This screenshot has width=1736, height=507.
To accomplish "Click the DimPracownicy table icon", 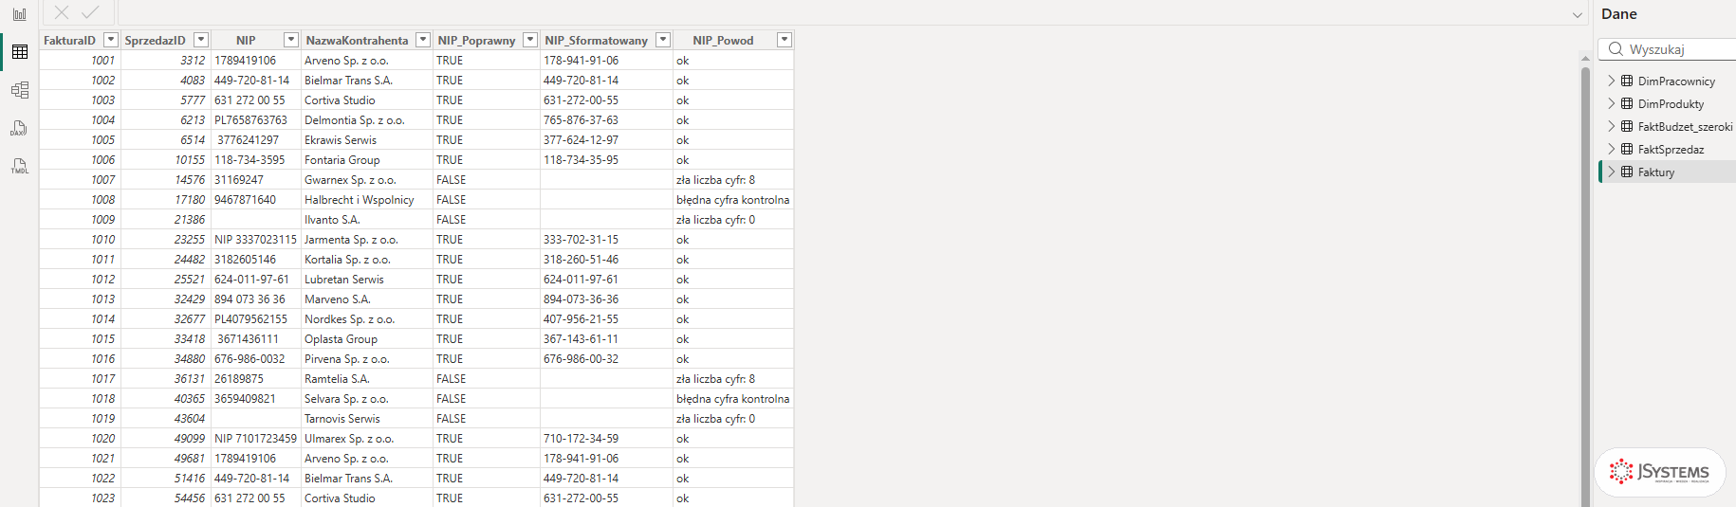I will click(1627, 81).
